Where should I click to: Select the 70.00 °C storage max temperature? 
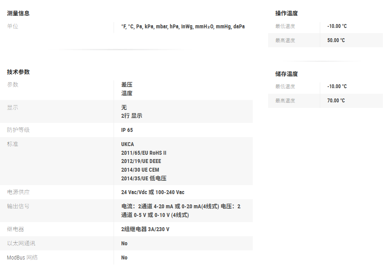[336, 100]
